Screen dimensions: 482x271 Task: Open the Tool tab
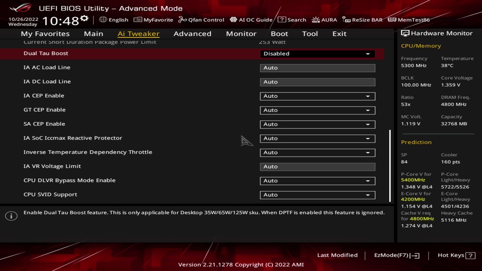[310, 33]
